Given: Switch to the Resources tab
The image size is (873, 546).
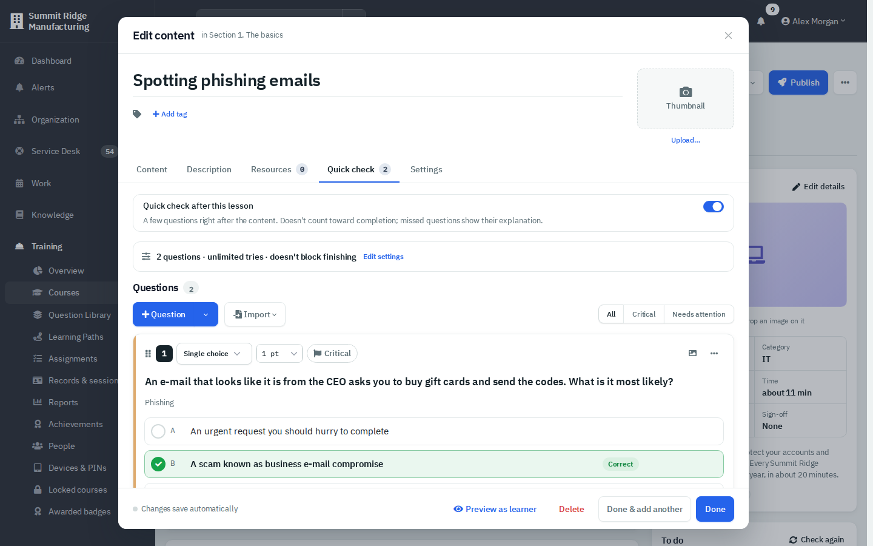Looking at the screenshot, I should 279,169.
